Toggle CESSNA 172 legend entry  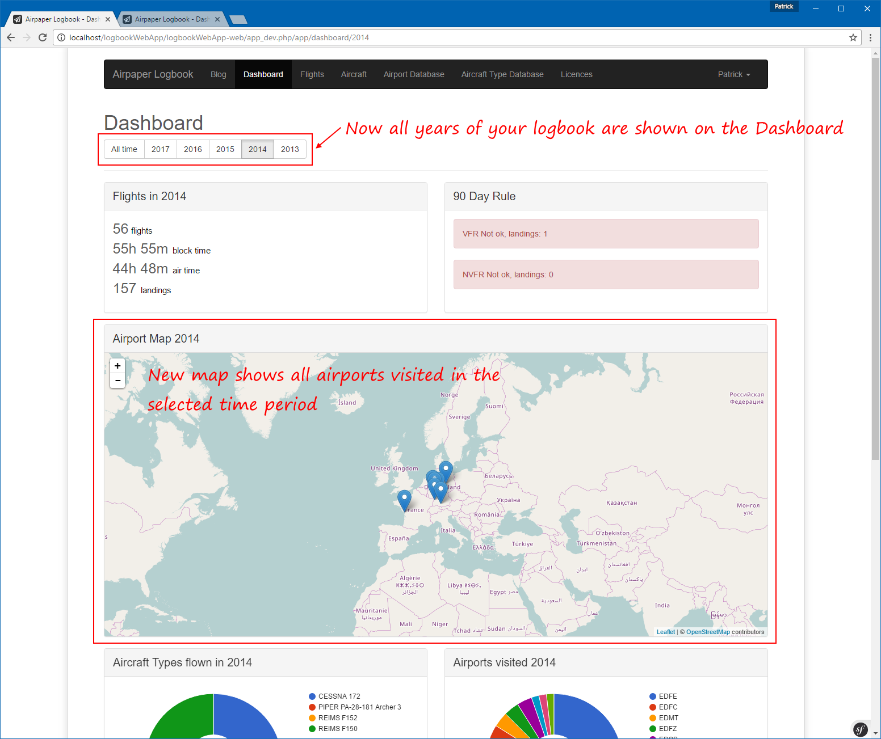(x=339, y=696)
